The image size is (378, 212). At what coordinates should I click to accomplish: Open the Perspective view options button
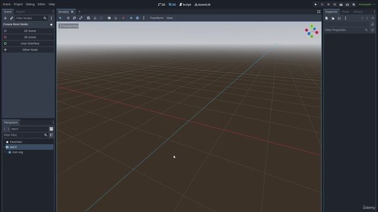pos(69,26)
